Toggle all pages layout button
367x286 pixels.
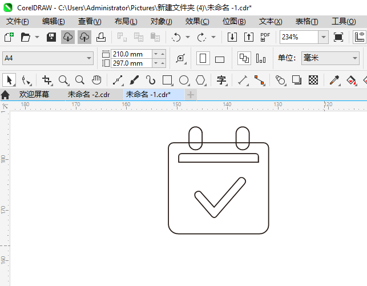[x=244, y=58]
